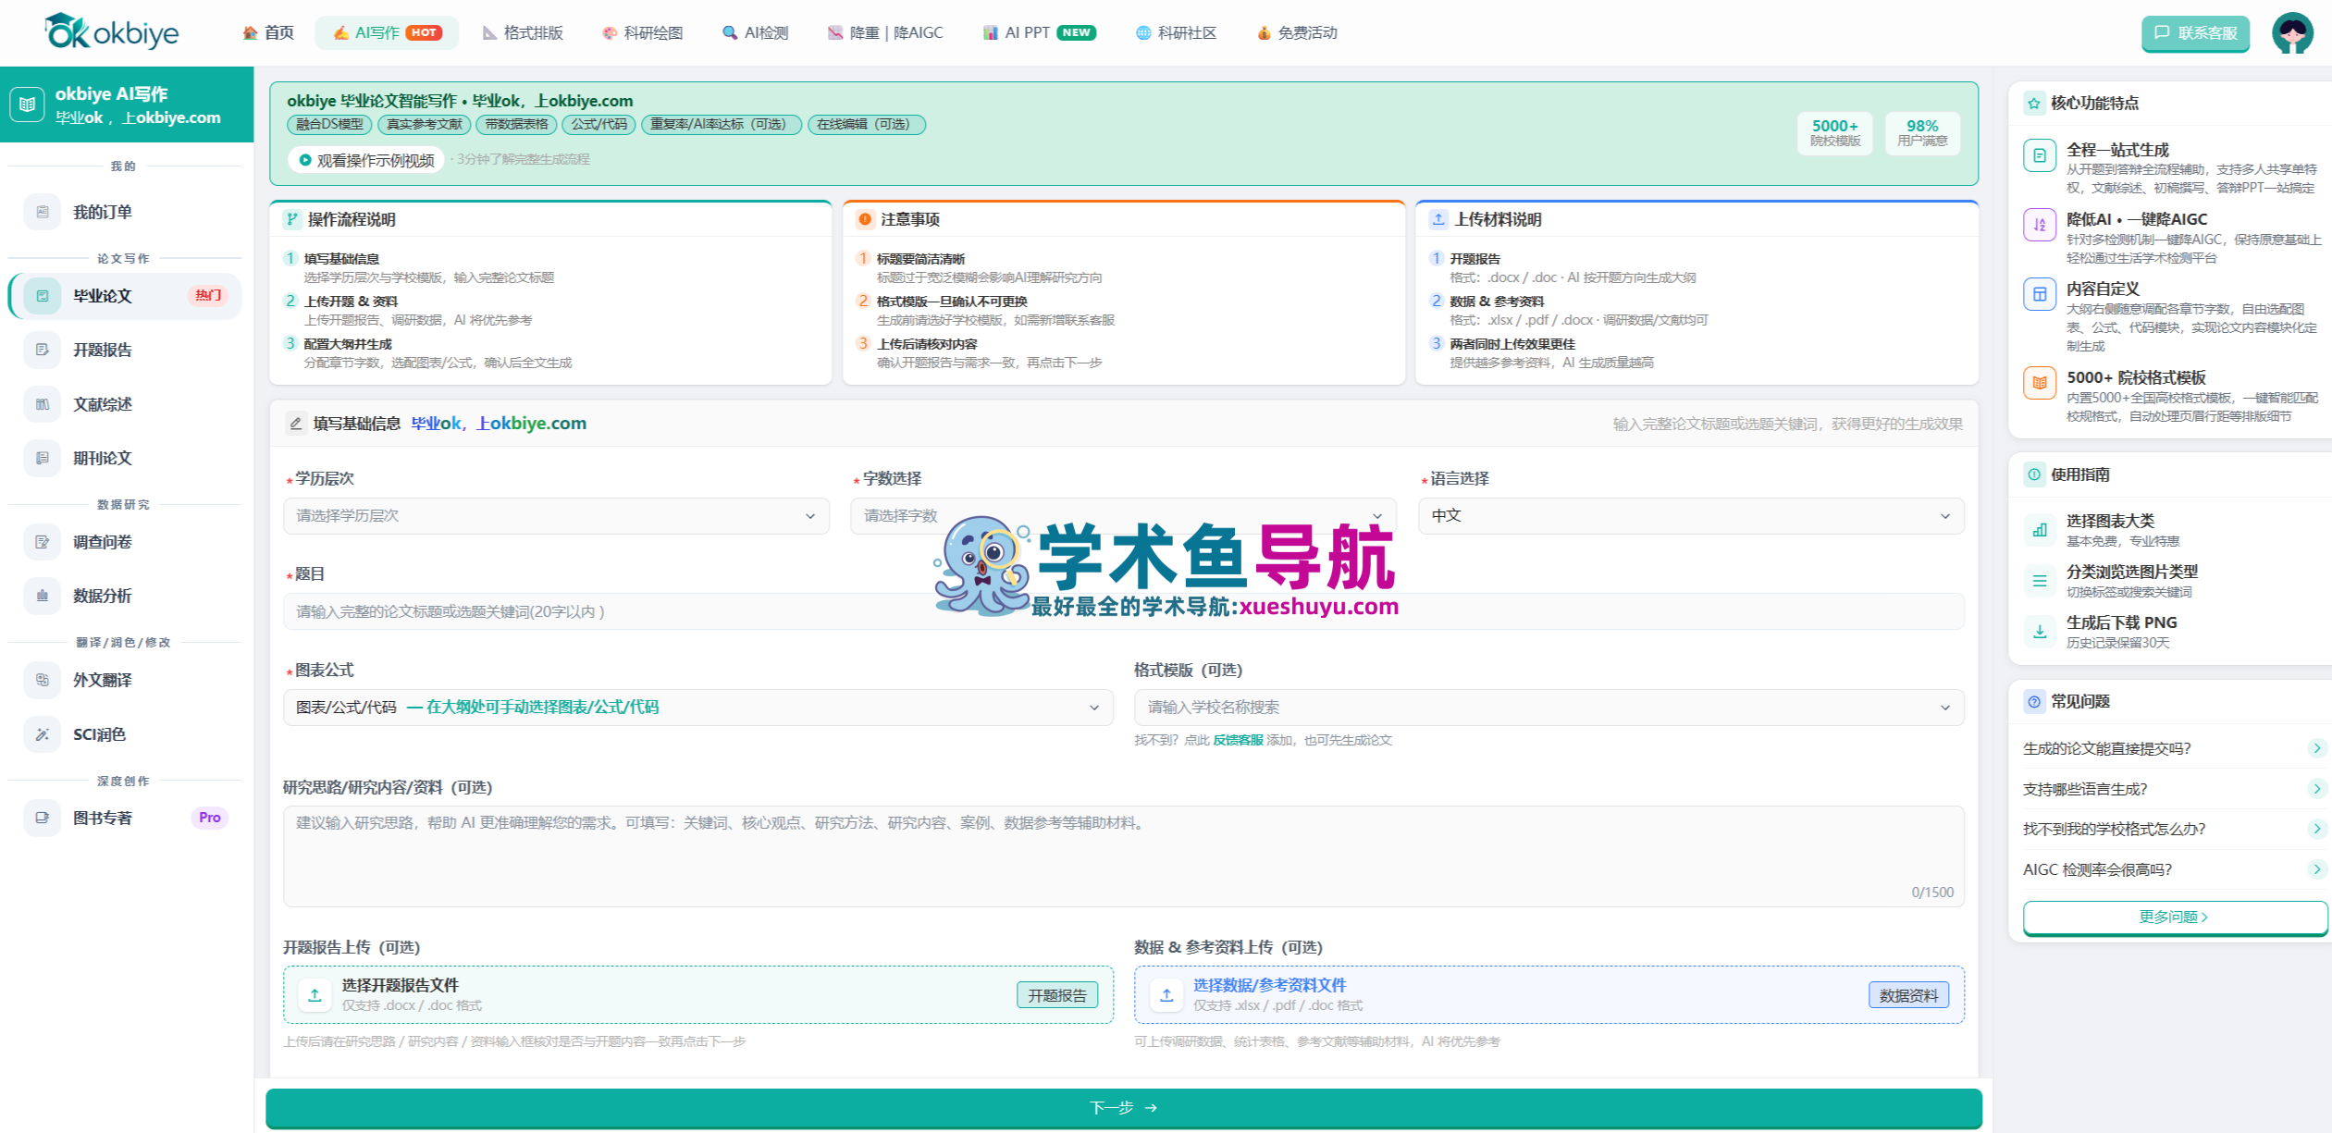Click the 选择图表大类 chart icon
This screenshot has height=1133, width=2332.
click(x=2039, y=530)
